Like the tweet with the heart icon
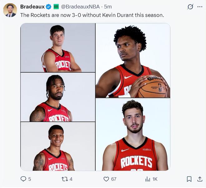This screenshot has height=188, width=206. click(x=106, y=179)
